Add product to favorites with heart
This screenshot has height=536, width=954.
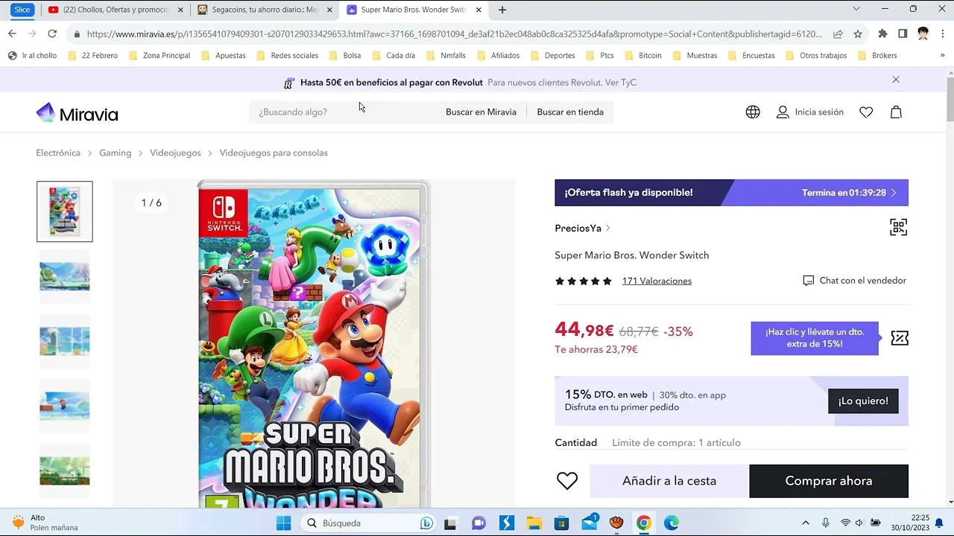567,481
